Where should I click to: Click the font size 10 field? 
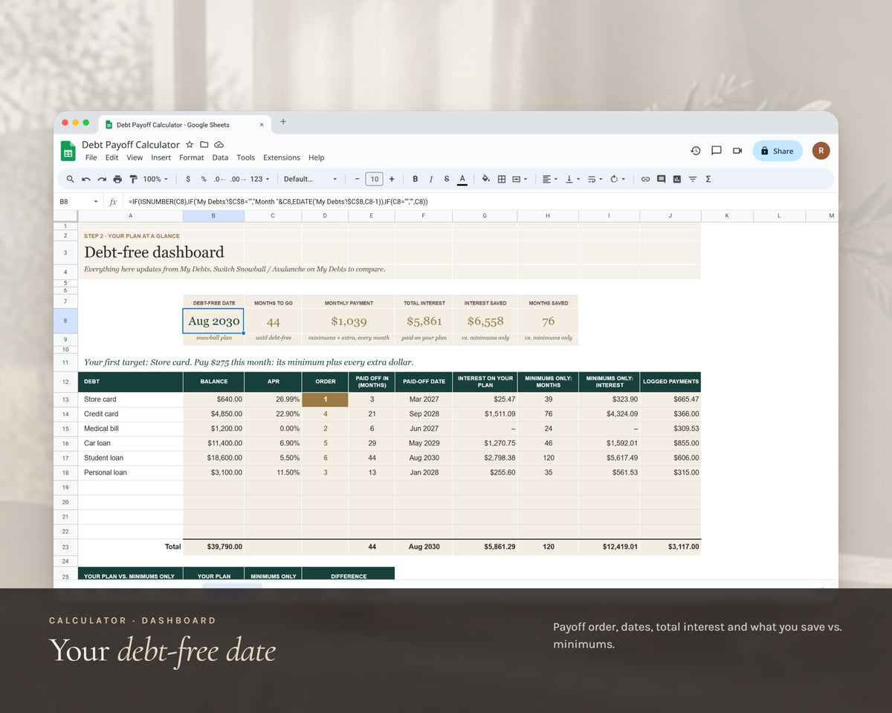374,179
